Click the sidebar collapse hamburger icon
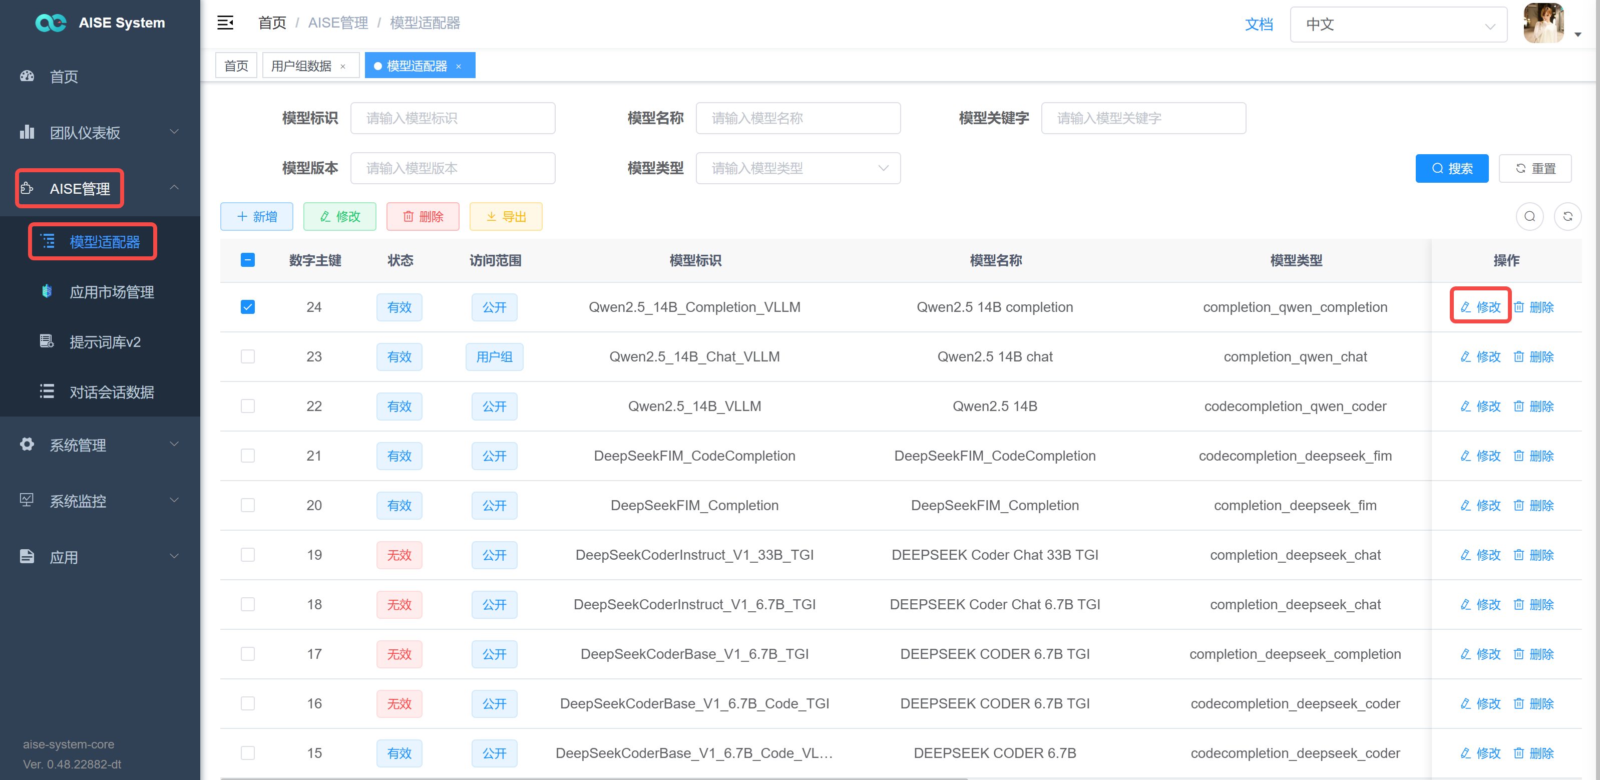The image size is (1600, 780). tap(225, 23)
